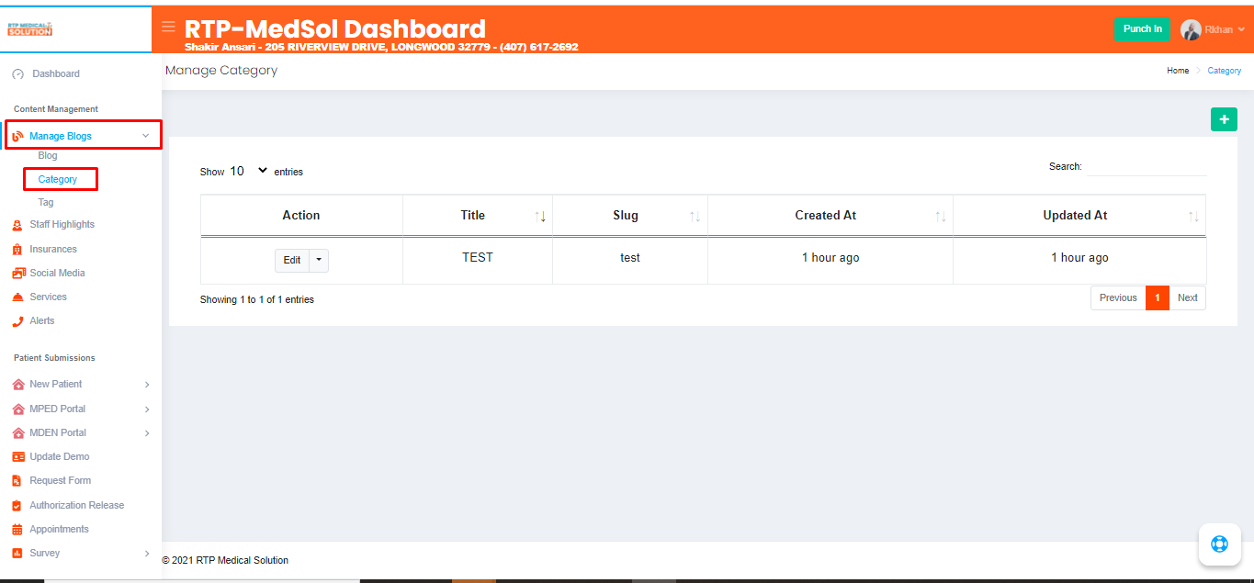This screenshot has width=1254, height=583.
Task: Click the Update Demo card icon
Action: point(18,457)
